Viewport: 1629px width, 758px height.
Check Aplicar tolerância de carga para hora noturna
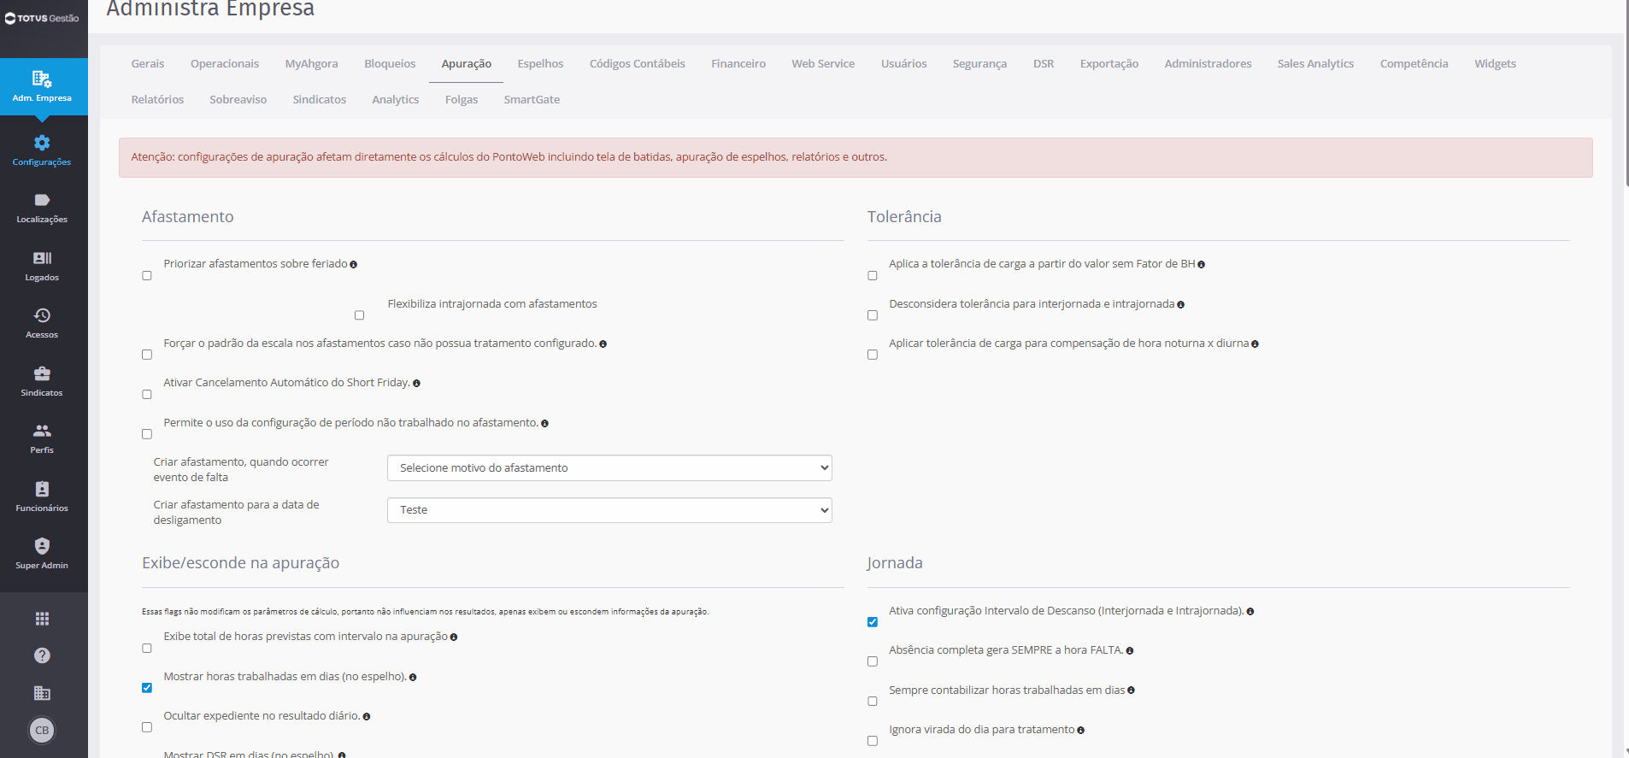[873, 355]
